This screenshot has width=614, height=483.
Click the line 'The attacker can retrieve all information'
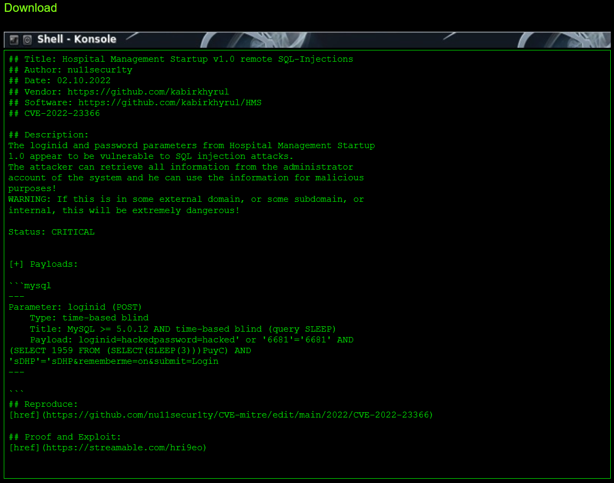click(181, 167)
